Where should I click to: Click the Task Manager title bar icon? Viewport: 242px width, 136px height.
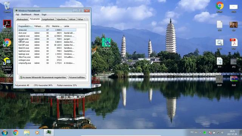coord(16,11)
